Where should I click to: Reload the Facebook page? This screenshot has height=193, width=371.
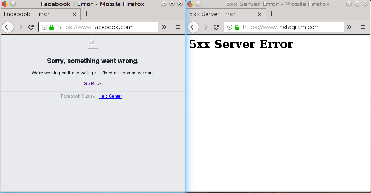pos(31,27)
